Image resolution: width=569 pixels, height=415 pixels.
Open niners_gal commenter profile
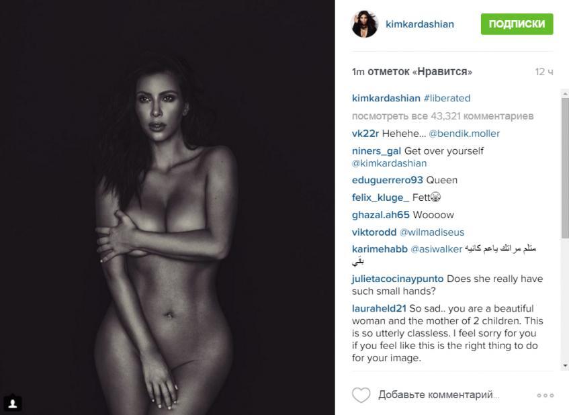tap(376, 151)
